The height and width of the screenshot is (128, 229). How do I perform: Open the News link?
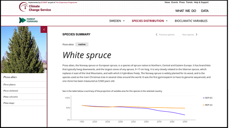pyautogui.click(x=167, y=2)
